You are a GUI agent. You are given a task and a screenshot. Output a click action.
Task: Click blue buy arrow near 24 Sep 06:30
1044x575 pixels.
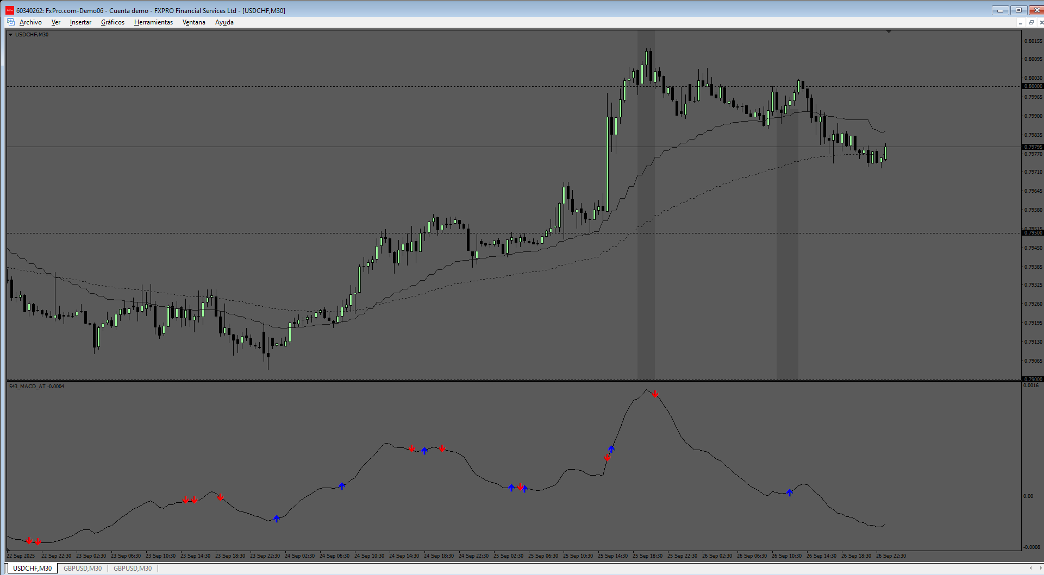pyautogui.click(x=342, y=486)
